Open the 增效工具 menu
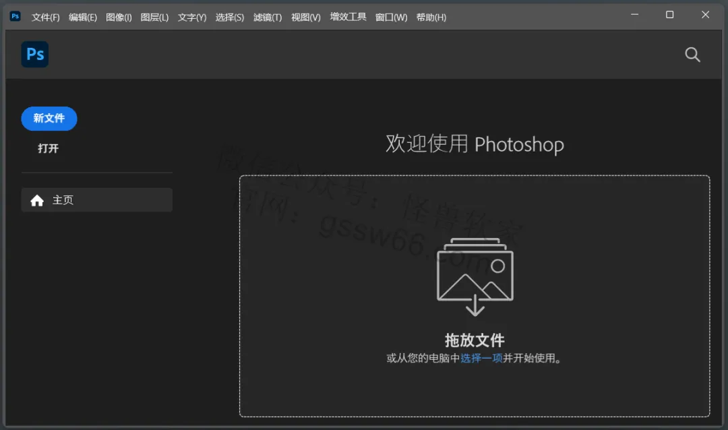The height and width of the screenshot is (430, 728). (348, 17)
